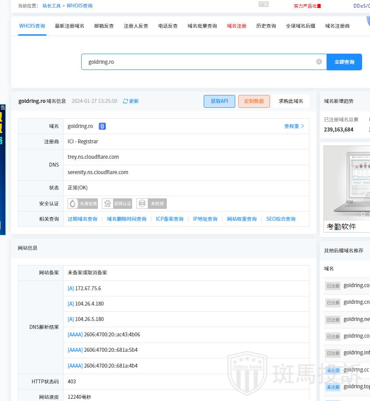
Task: Clear the domain search field with X icon
Action: [x=319, y=62]
